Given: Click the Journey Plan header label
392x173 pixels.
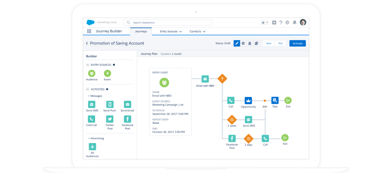Looking at the screenshot, I should [x=149, y=54].
